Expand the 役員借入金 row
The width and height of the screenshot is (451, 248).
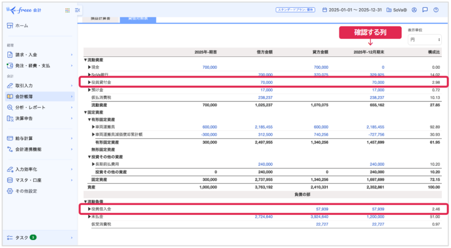click(x=89, y=209)
